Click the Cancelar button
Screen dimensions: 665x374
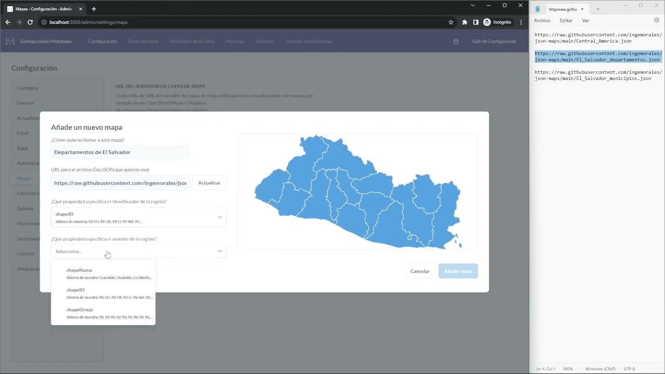(420, 271)
